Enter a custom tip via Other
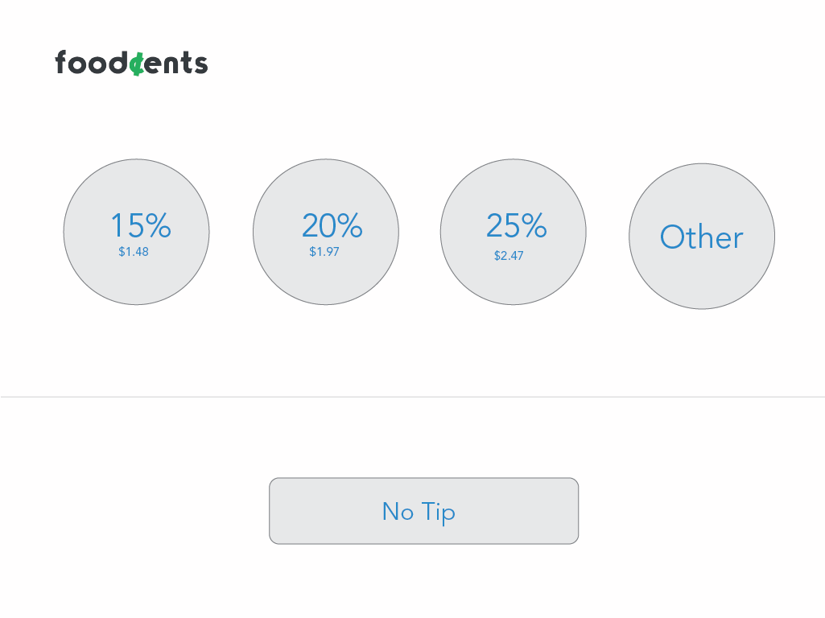This screenshot has height=618, width=825. pyautogui.click(x=702, y=236)
